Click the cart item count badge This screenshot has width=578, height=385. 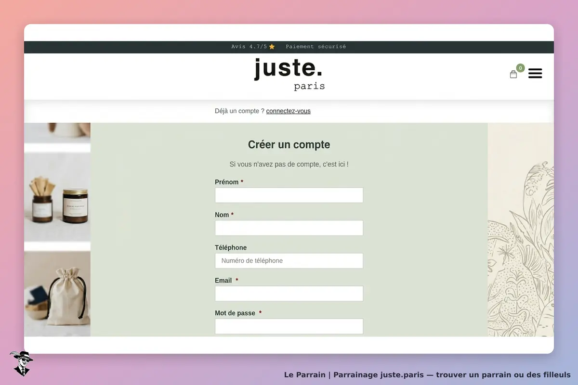pos(520,68)
